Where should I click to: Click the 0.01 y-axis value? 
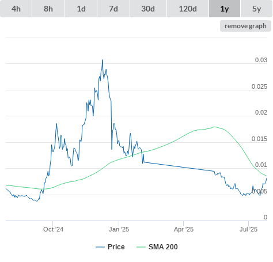coord(261,165)
